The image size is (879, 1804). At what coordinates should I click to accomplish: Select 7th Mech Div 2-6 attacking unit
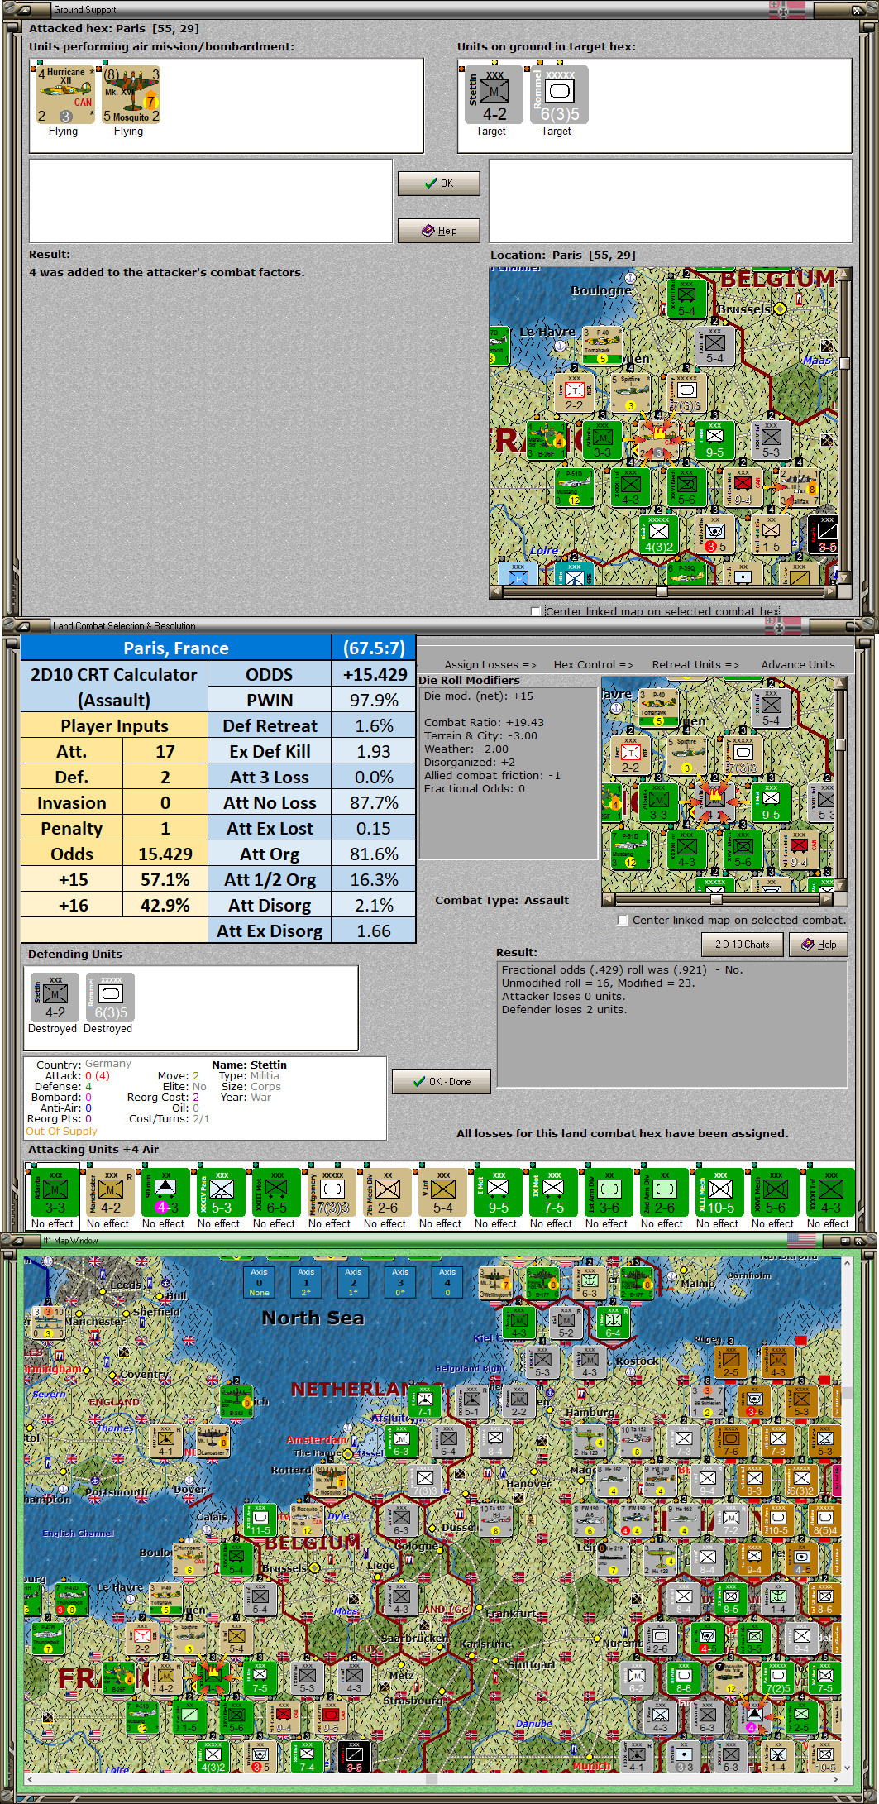388,1192
